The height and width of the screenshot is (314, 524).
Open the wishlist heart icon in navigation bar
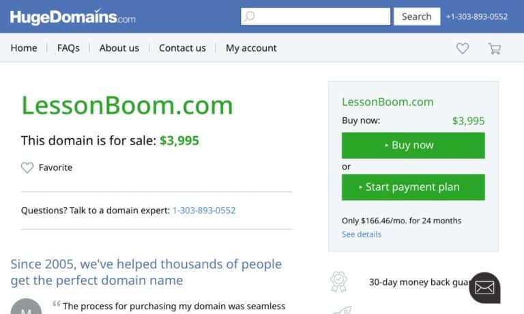pyautogui.click(x=463, y=48)
